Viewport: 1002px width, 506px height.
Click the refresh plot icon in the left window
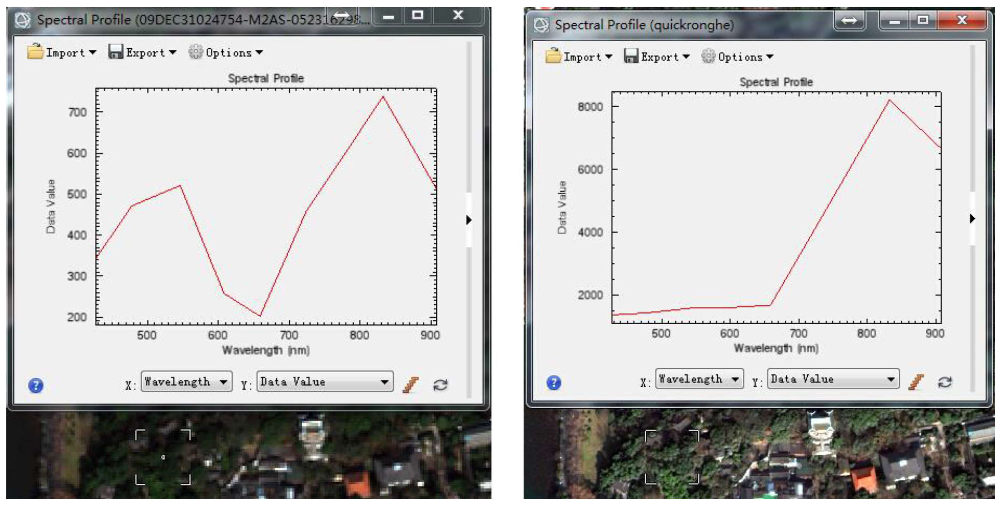[440, 385]
